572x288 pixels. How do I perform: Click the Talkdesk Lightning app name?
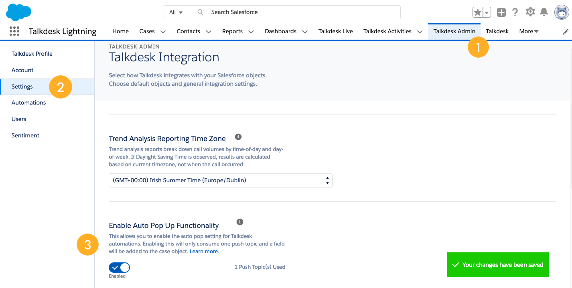(63, 31)
